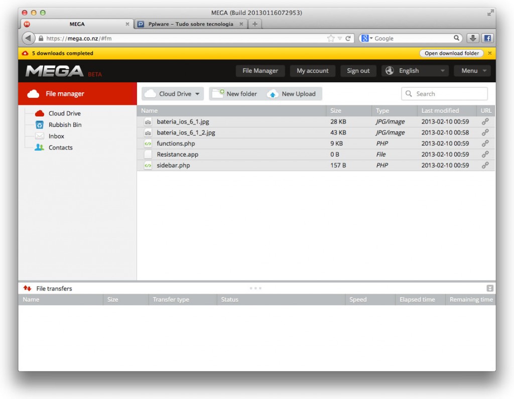The width and height of the screenshot is (514, 399).
Task: Click New folder button
Action: click(236, 94)
